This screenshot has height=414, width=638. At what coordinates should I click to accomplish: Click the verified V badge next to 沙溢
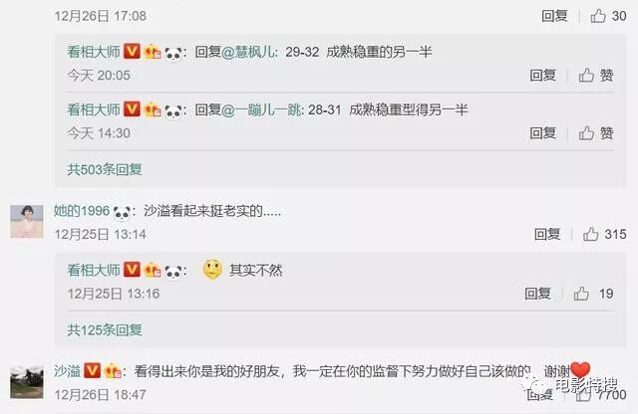pos(92,370)
